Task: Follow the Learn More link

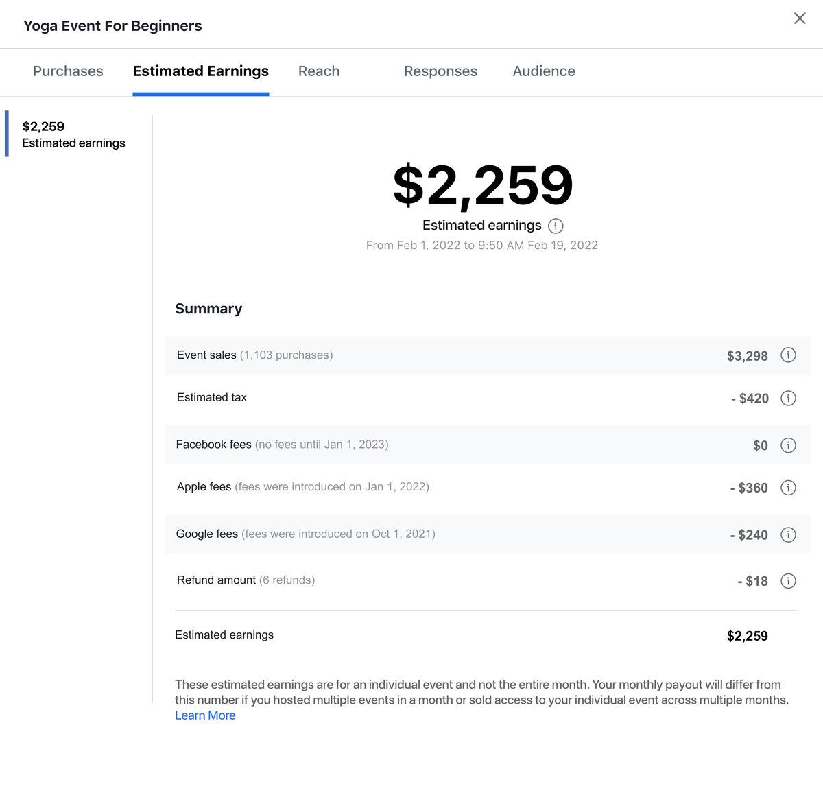Action: coord(205,715)
